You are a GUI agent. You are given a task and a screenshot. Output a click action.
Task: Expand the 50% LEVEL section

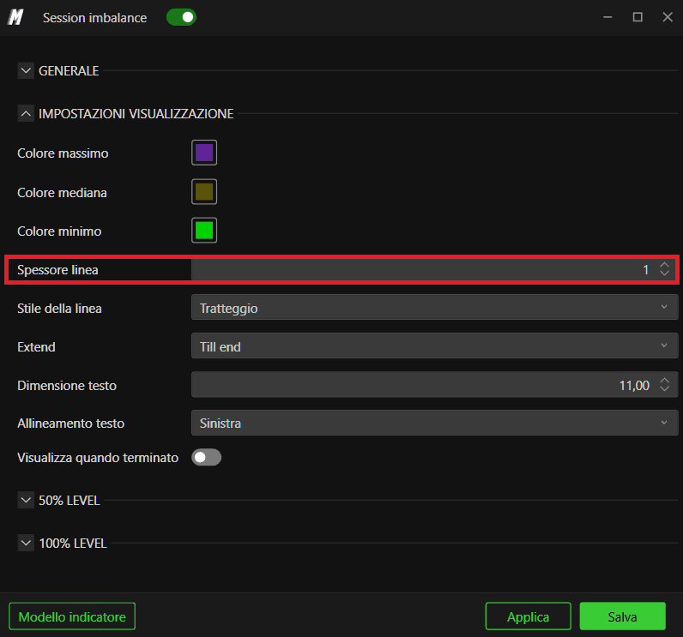pyautogui.click(x=26, y=500)
